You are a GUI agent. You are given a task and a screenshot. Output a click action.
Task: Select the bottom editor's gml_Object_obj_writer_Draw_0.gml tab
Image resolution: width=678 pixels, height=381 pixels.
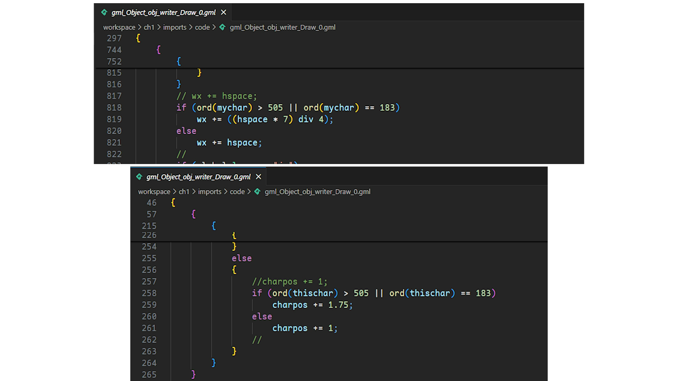coord(198,177)
